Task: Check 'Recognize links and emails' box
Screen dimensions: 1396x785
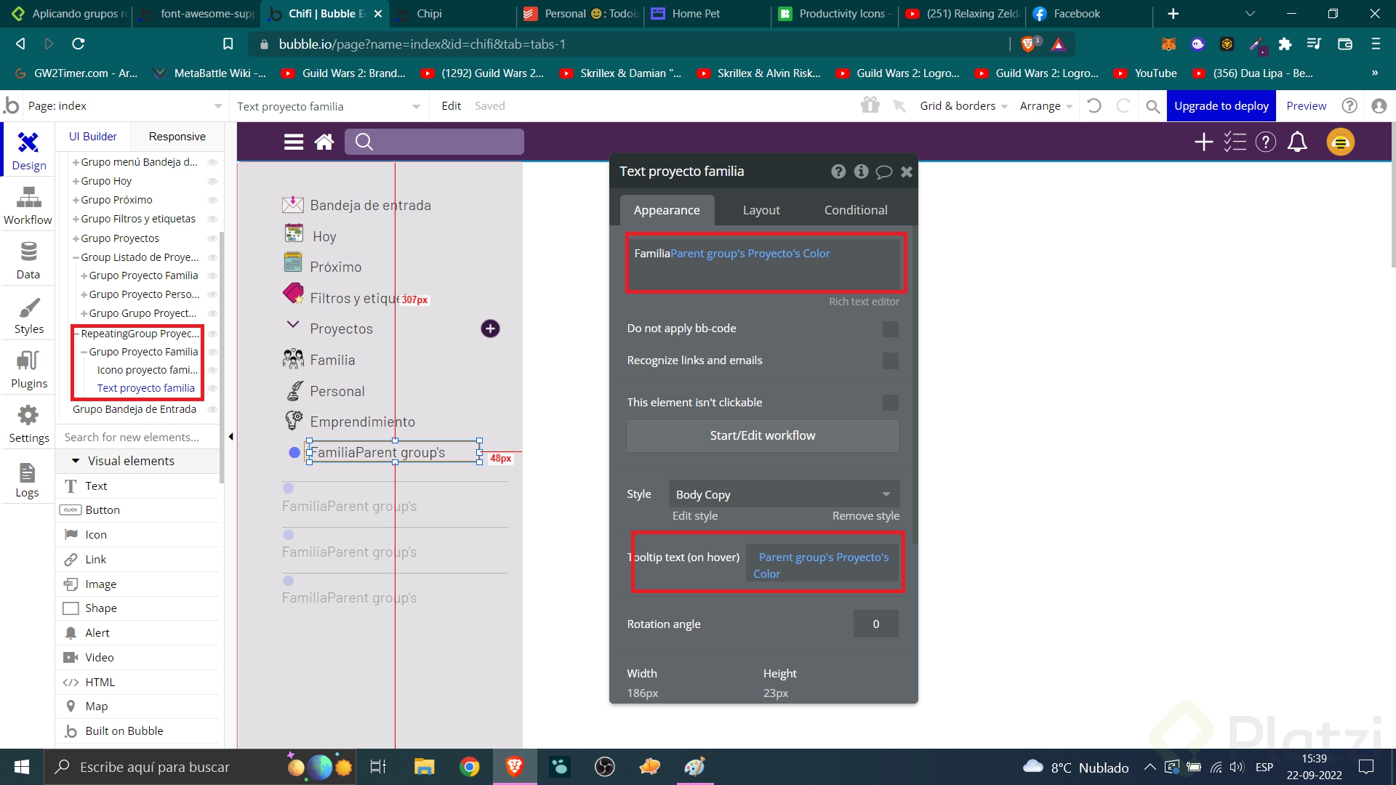Action: click(890, 361)
